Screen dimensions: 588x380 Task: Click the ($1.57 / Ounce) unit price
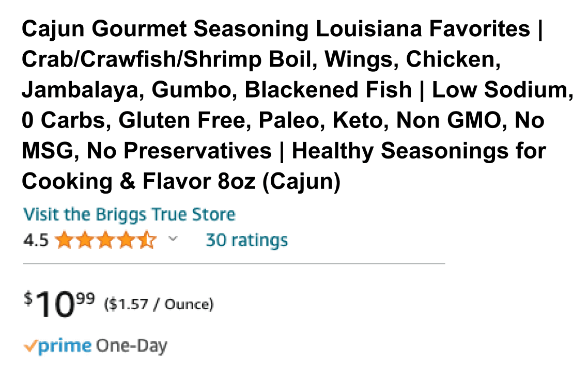pos(159,305)
